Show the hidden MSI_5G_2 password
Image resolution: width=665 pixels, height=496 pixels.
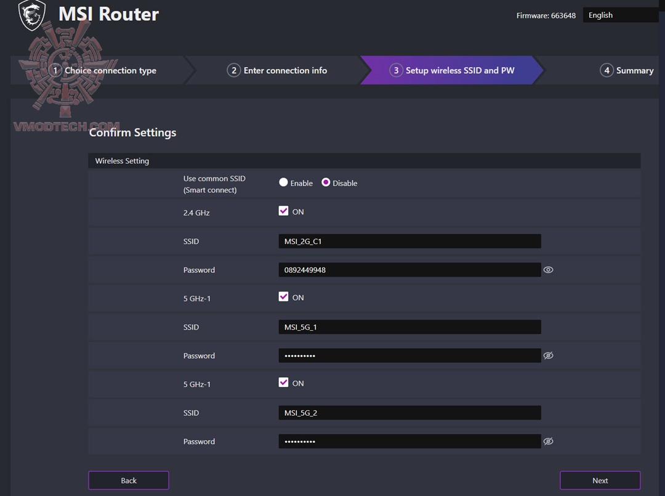(548, 441)
